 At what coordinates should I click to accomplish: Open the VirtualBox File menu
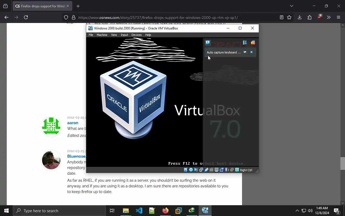(x=91, y=35)
